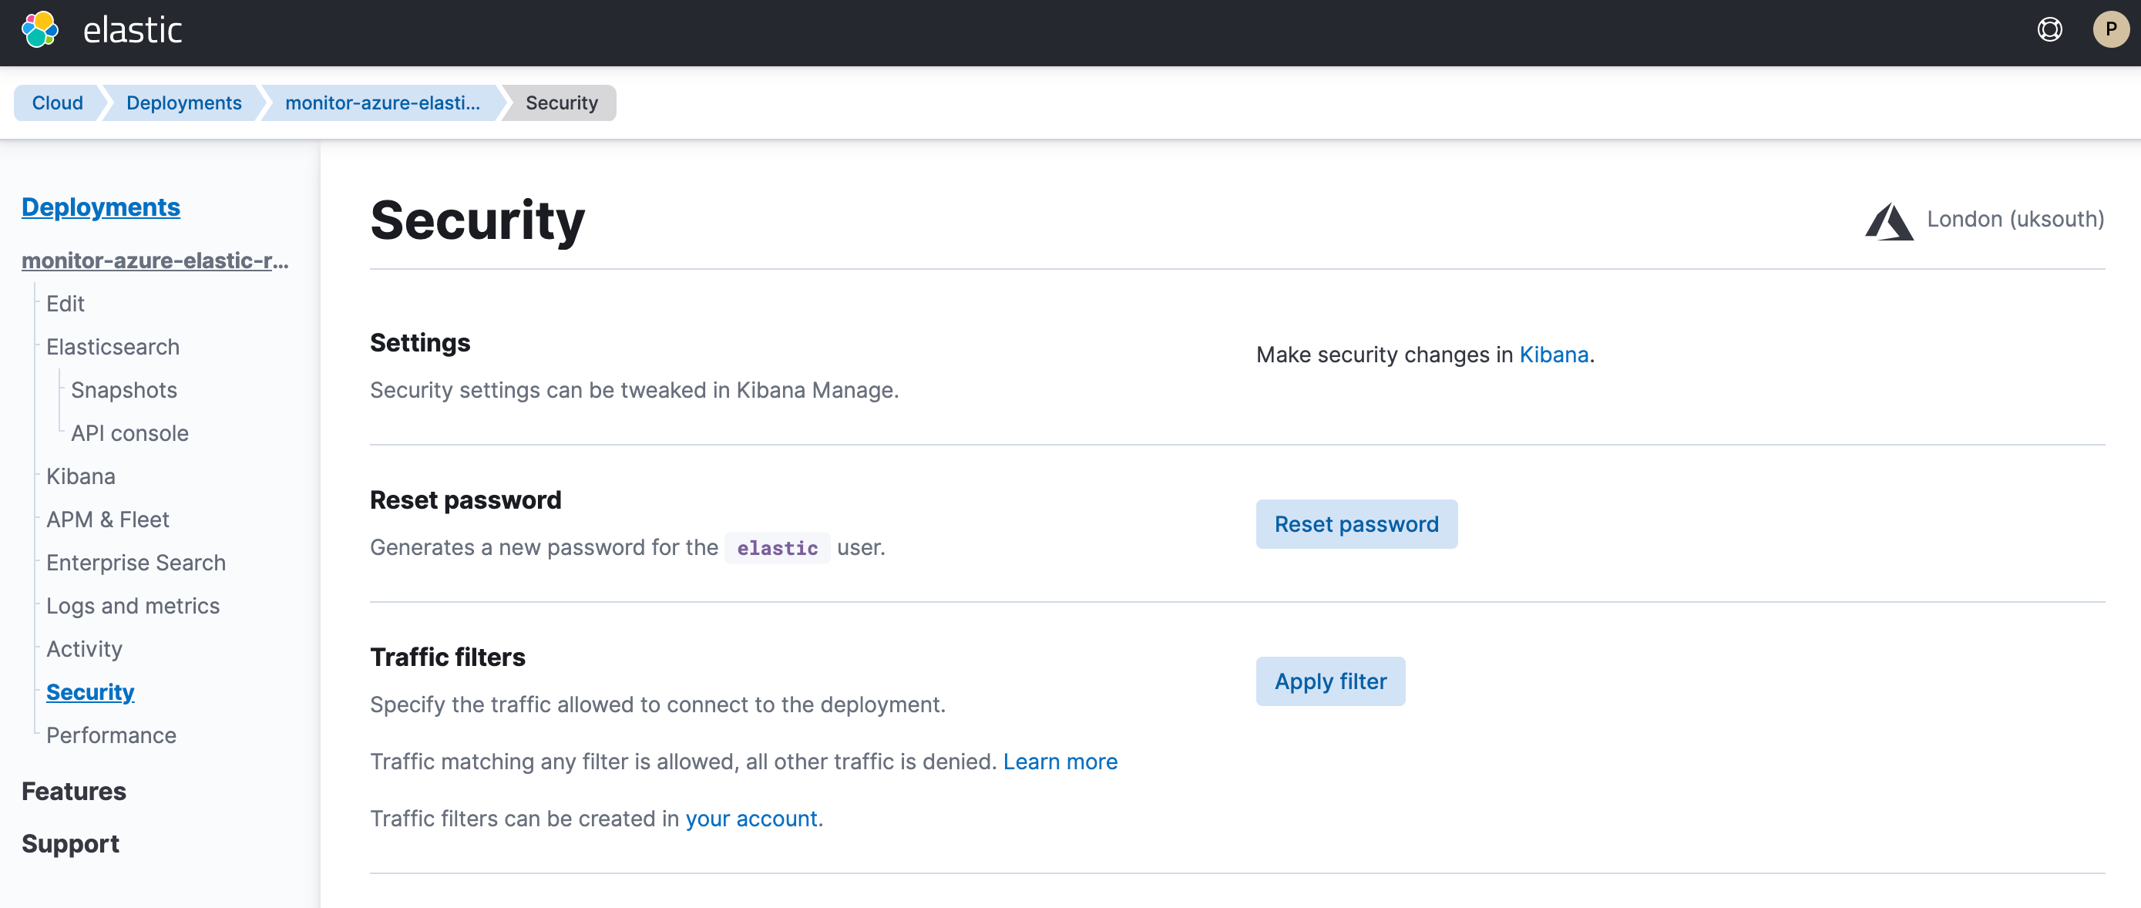Select Logs and metrics in the sidebar
The height and width of the screenshot is (908, 2141).
tap(133, 605)
